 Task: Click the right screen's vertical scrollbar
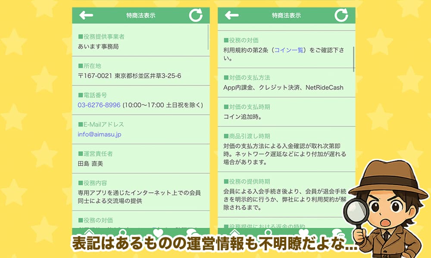point(354,59)
